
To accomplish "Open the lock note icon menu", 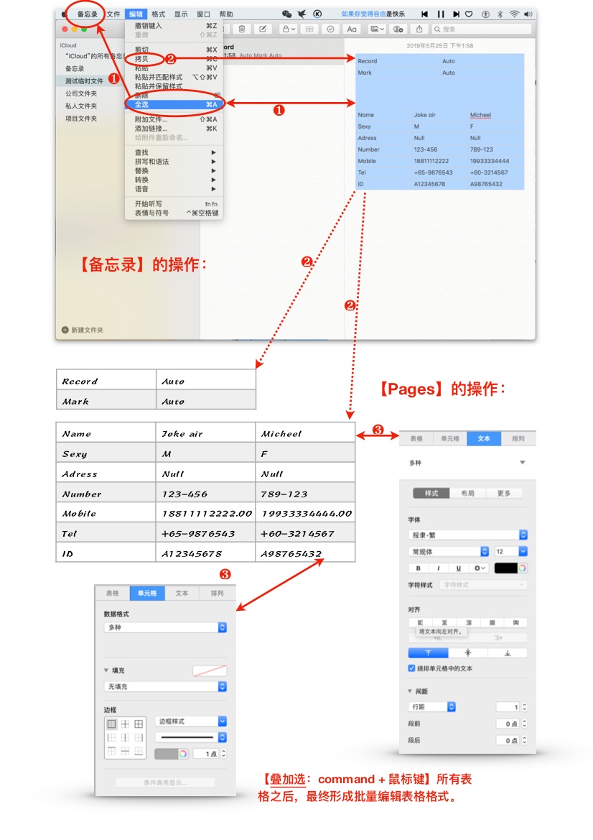I will tap(289, 29).
